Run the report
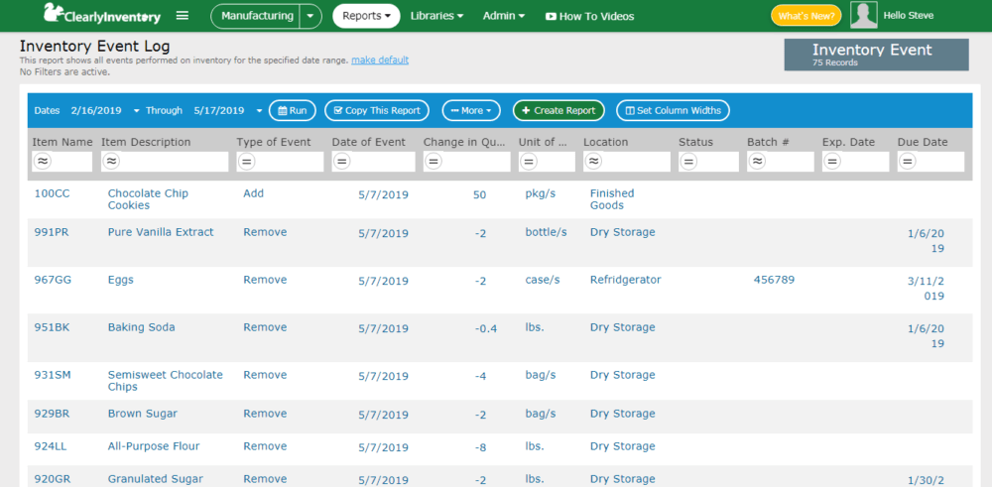 (x=293, y=111)
